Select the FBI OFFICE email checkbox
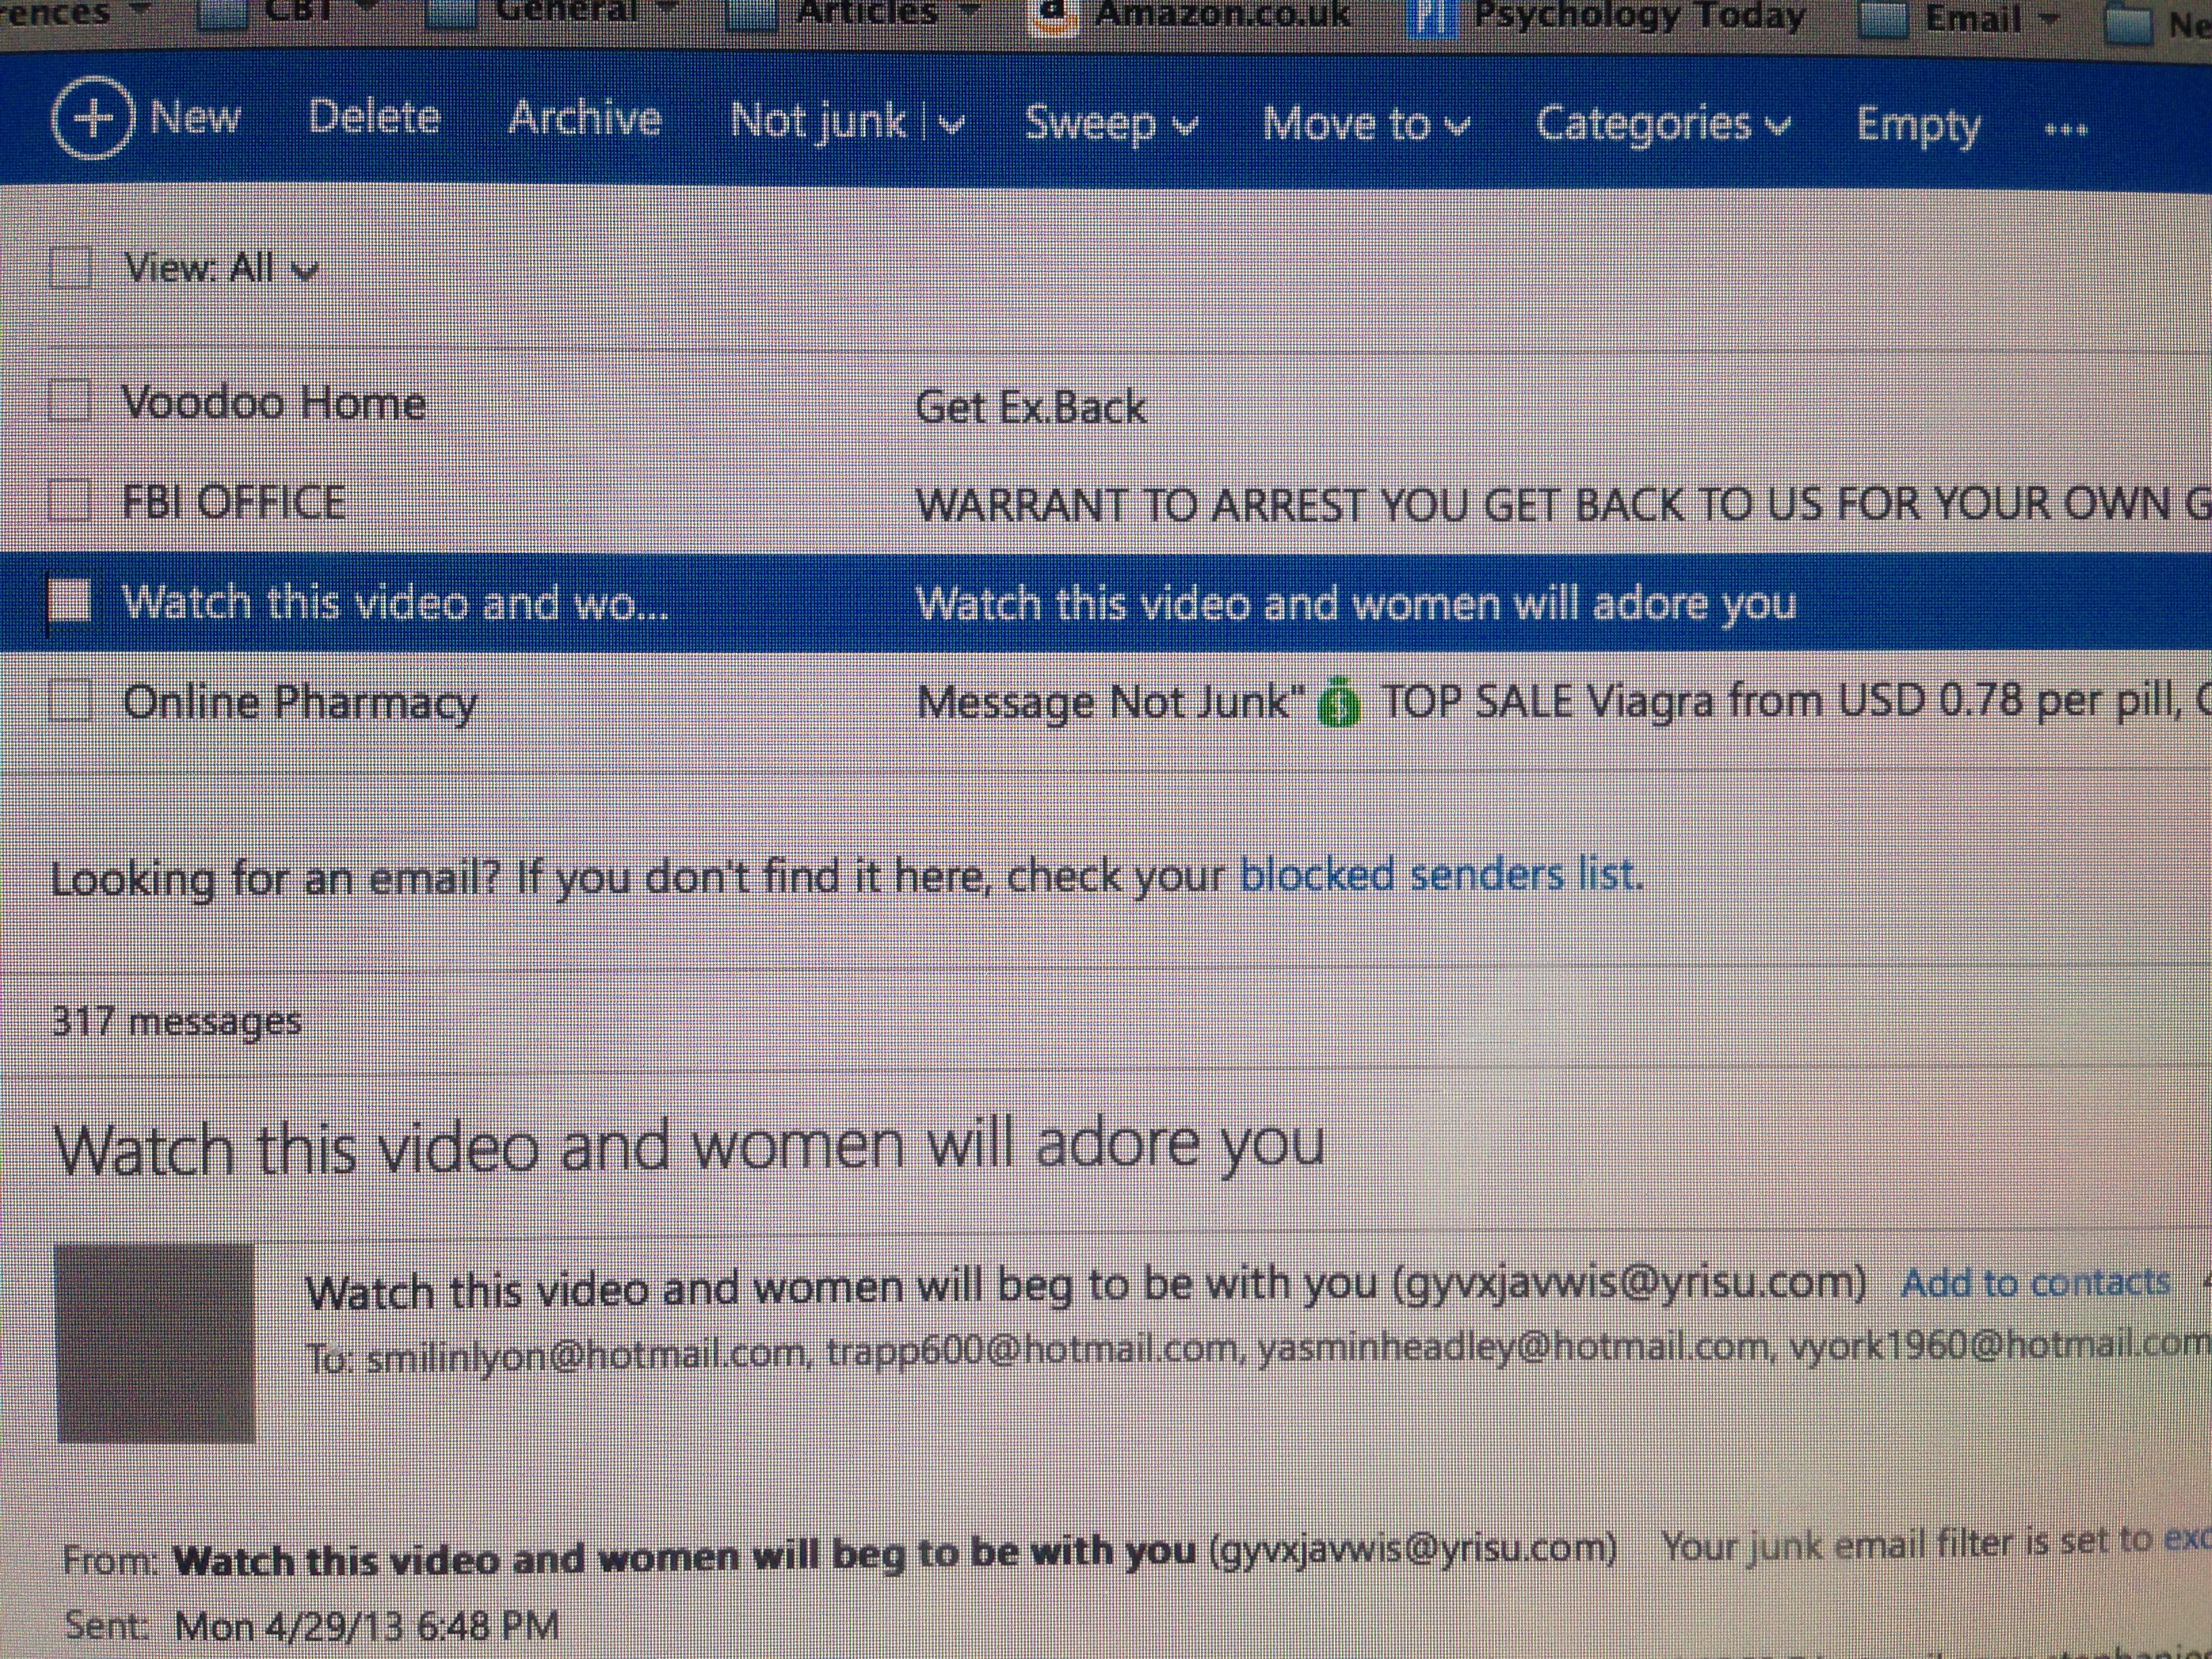 pyautogui.click(x=70, y=500)
